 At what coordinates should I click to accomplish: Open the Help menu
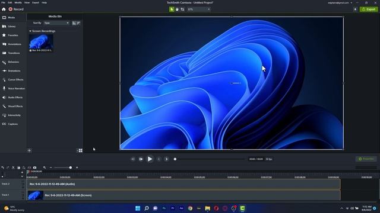click(x=44, y=2)
